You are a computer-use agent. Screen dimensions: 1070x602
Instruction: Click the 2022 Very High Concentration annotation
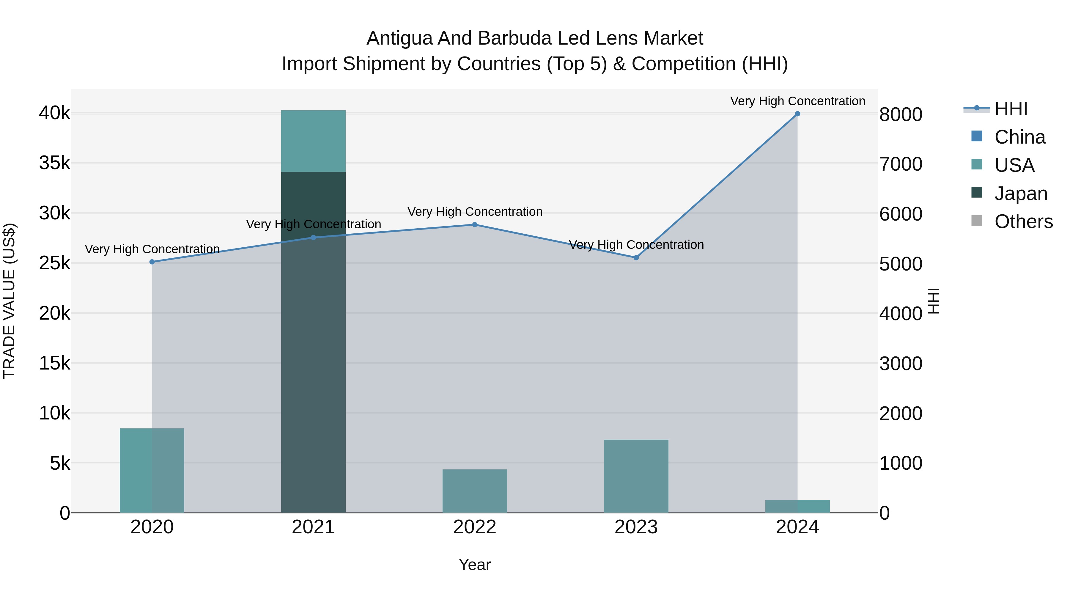pos(475,211)
